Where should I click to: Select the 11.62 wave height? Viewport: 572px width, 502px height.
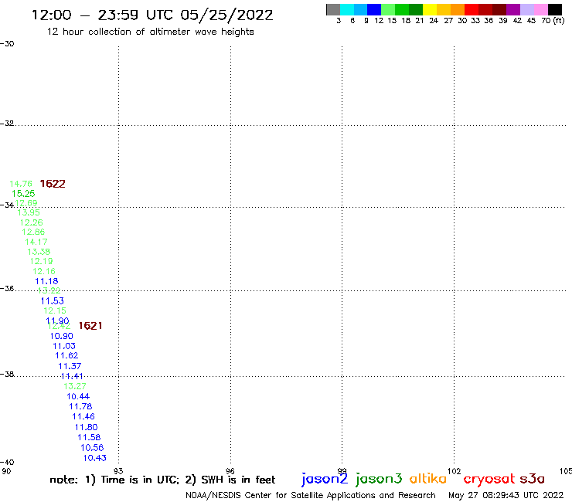tap(66, 355)
